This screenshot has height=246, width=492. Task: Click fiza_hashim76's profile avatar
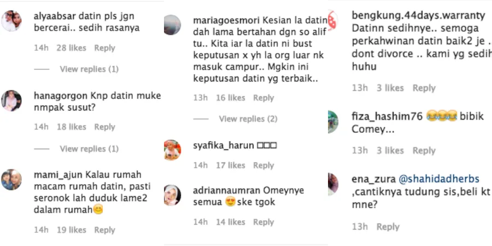(x=333, y=122)
